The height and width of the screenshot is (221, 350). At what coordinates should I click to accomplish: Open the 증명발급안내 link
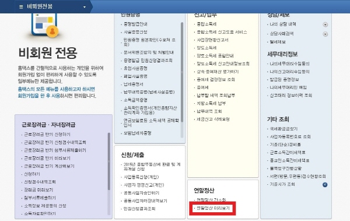pyautogui.click(x=135, y=24)
